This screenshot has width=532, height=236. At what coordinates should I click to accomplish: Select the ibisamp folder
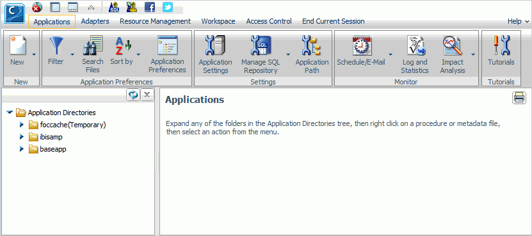point(45,137)
